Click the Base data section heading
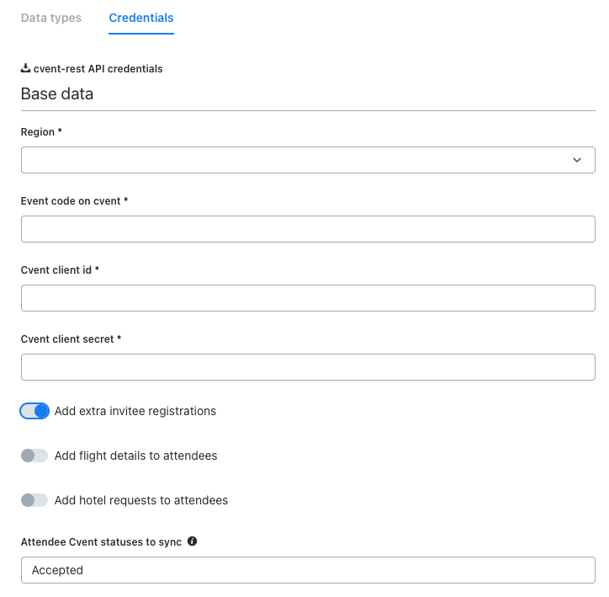The height and width of the screenshot is (597, 609). click(x=57, y=93)
